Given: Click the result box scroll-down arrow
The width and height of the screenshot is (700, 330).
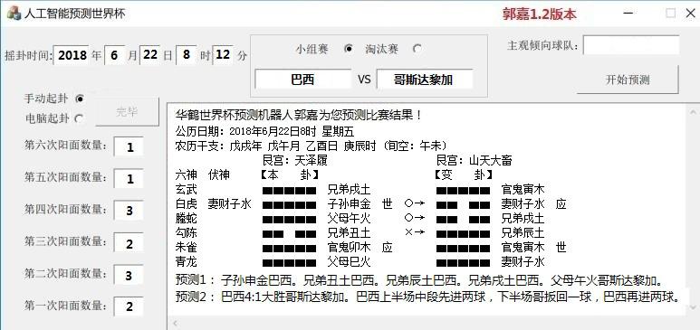Looking at the screenshot, I should 693,306.
